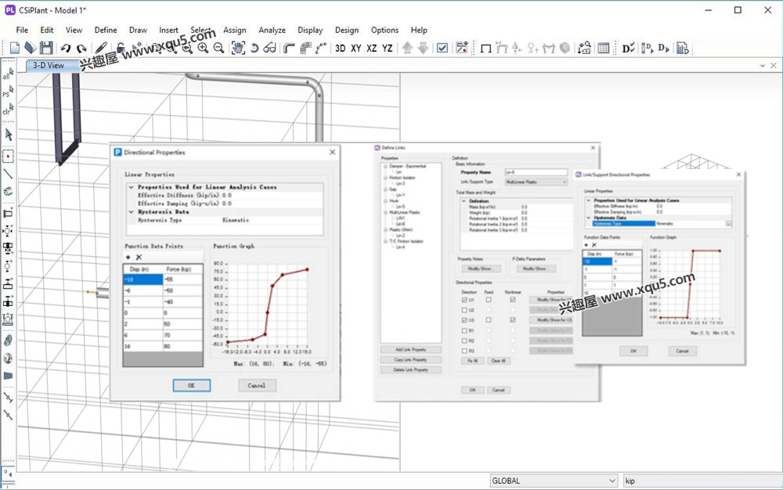Screen dimensions: 783x490
Task: Click the pipe elbow draw icon
Action: [289, 48]
